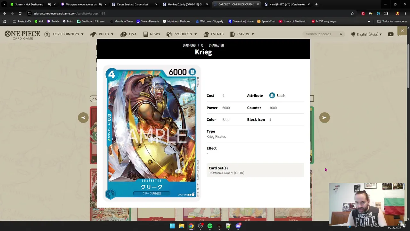The image size is (410, 231).
Task: Click the ROMANCE DAWN [OP-01] card set text
Action: click(226, 173)
